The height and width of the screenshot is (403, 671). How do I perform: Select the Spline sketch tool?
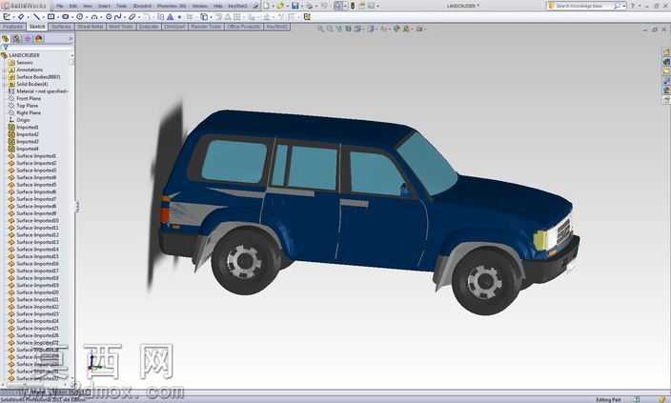point(117,17)
